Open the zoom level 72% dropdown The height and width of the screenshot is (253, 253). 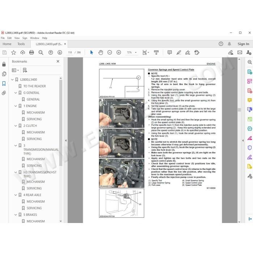pos(136,52)
